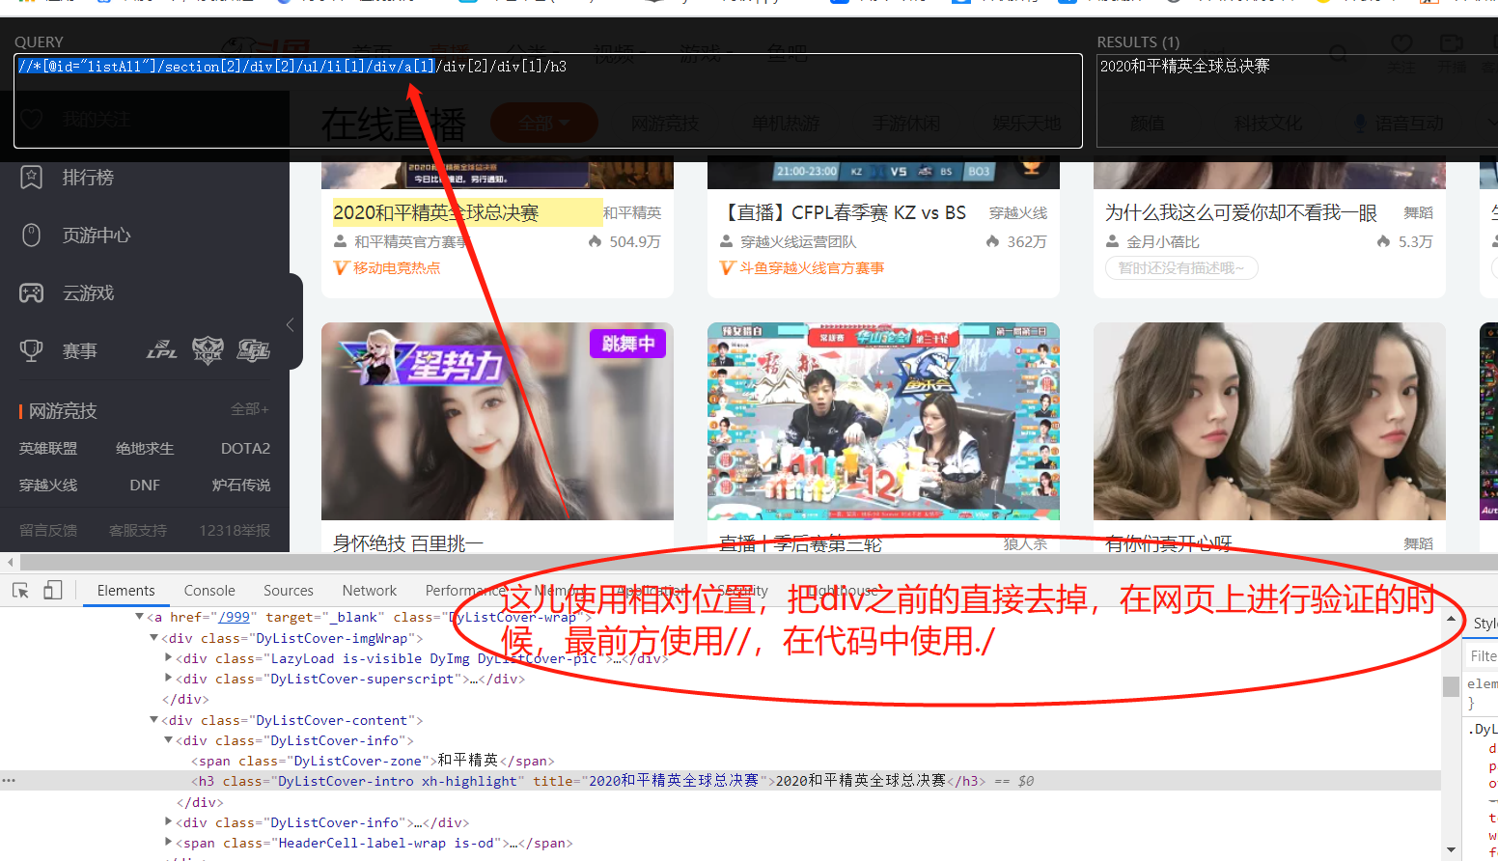Viewport: 1498px width, 861px height.
Task: Click the Elements panel scroll-down arrow
Action: click(x=1451, y=850)
